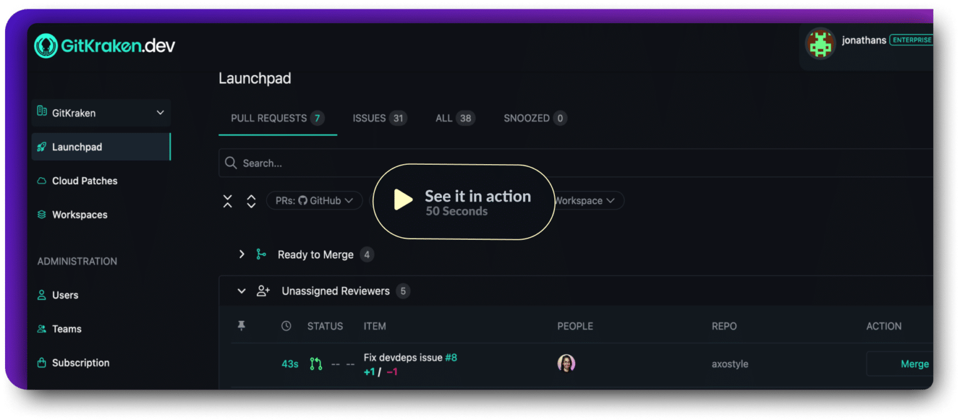
Task: Click the REPO column header
Action: click(724, 326)
